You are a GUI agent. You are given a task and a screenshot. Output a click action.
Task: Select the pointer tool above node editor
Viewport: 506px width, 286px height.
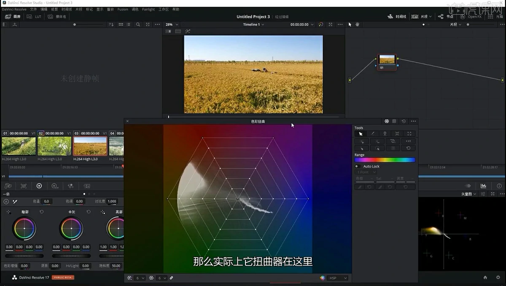pos(350,24)
